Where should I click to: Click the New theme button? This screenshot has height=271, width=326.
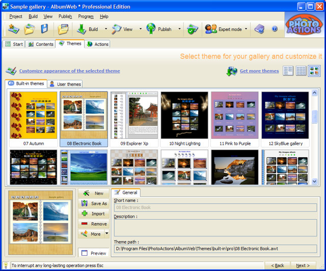coord(94,193)
